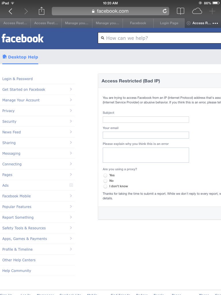Tap the facebook logo
221x295 pixels.
pos(22,38)
